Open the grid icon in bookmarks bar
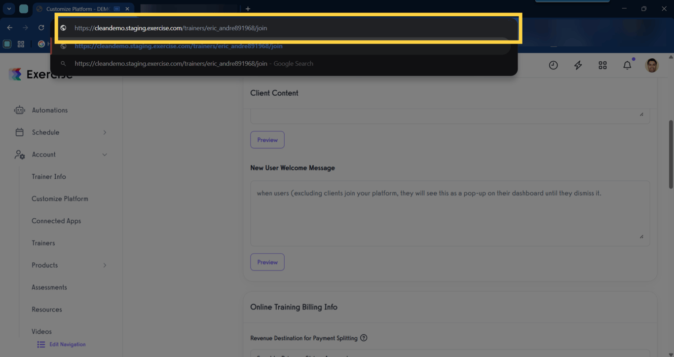674x357 pixels. (21, 44)
